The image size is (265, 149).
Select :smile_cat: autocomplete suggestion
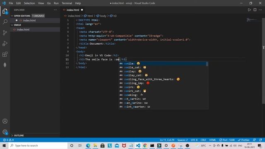[163, 67]
